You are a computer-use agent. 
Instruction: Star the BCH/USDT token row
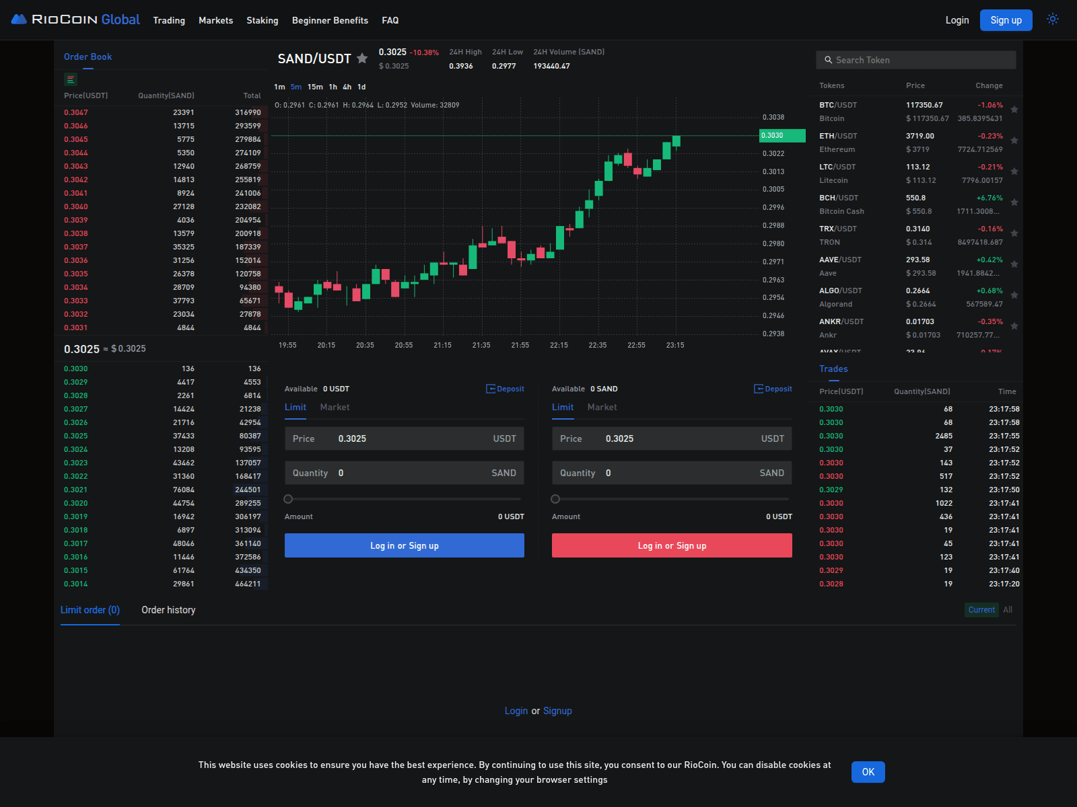tap(1014, 202)
